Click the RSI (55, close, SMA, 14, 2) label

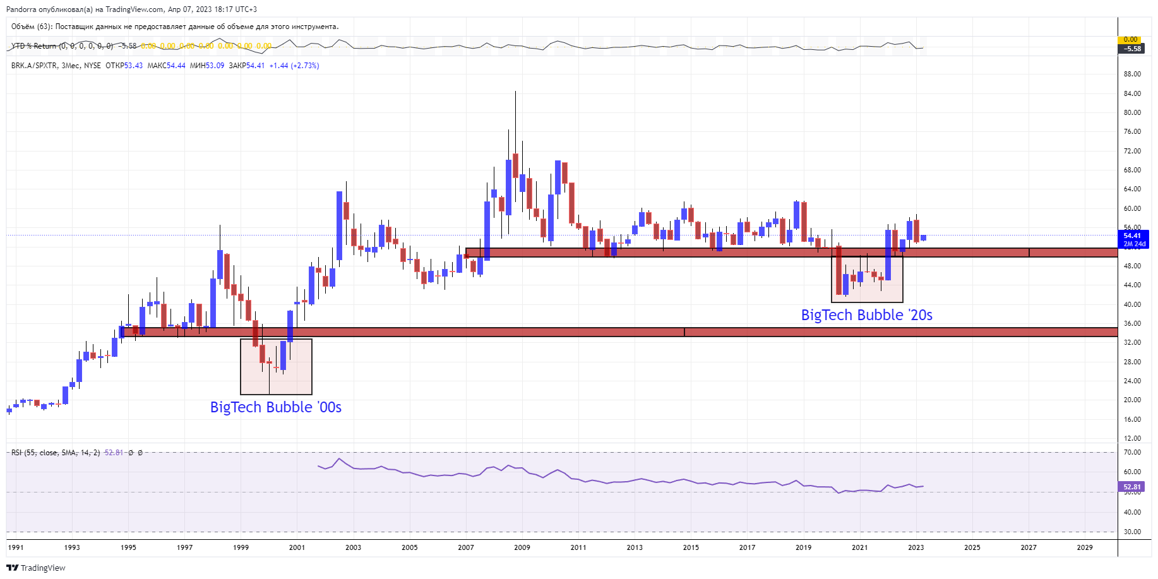pyautogui.click(x=56, y=453)
